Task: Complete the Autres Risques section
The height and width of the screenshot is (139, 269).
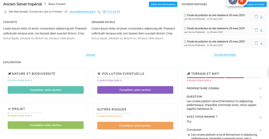Action: tap(135, 126)
